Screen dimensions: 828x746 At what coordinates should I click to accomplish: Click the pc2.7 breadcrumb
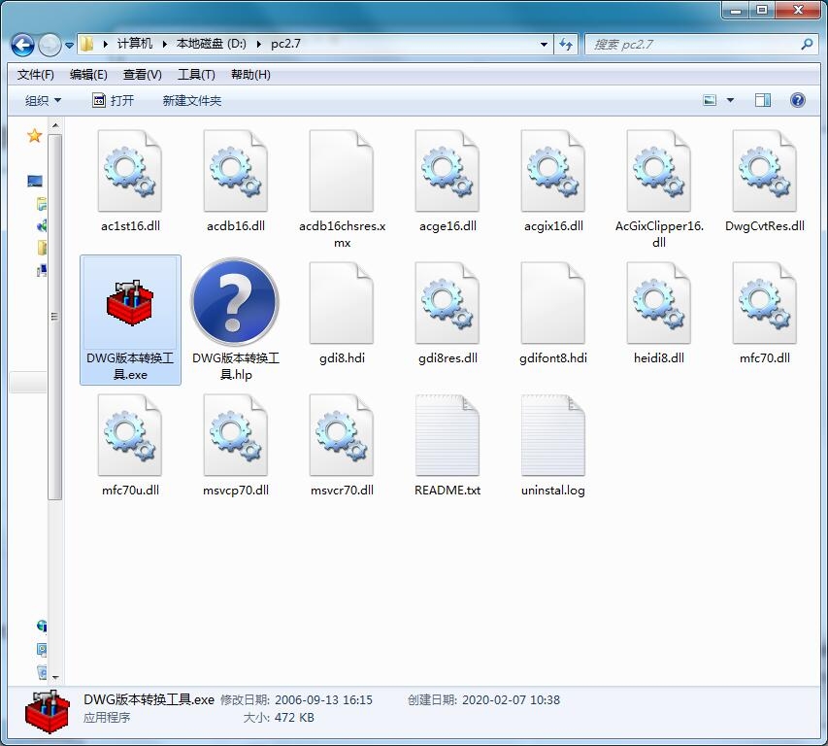[285, 44]
